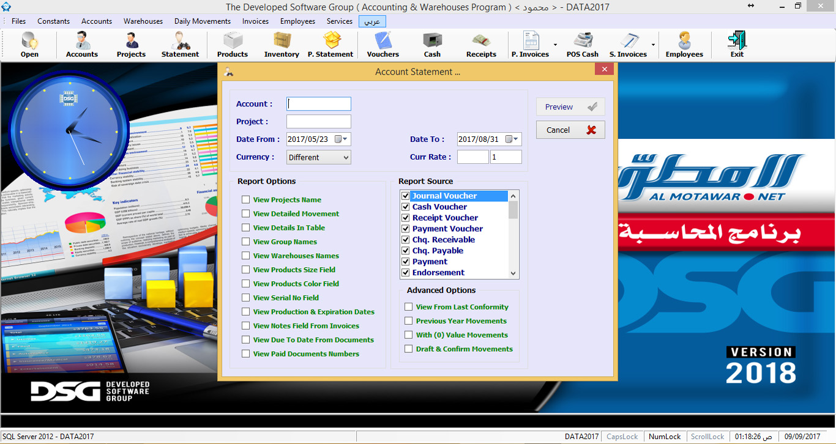This screenshot has height=444, width=836.
Task: Tick View Due To Date From Documents
Action: click(245, 339)
